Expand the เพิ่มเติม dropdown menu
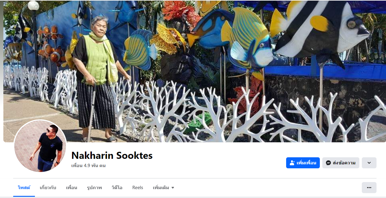 click(x=164, y=188)
